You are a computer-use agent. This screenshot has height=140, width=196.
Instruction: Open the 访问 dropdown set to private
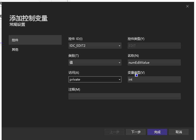point(95,79)
